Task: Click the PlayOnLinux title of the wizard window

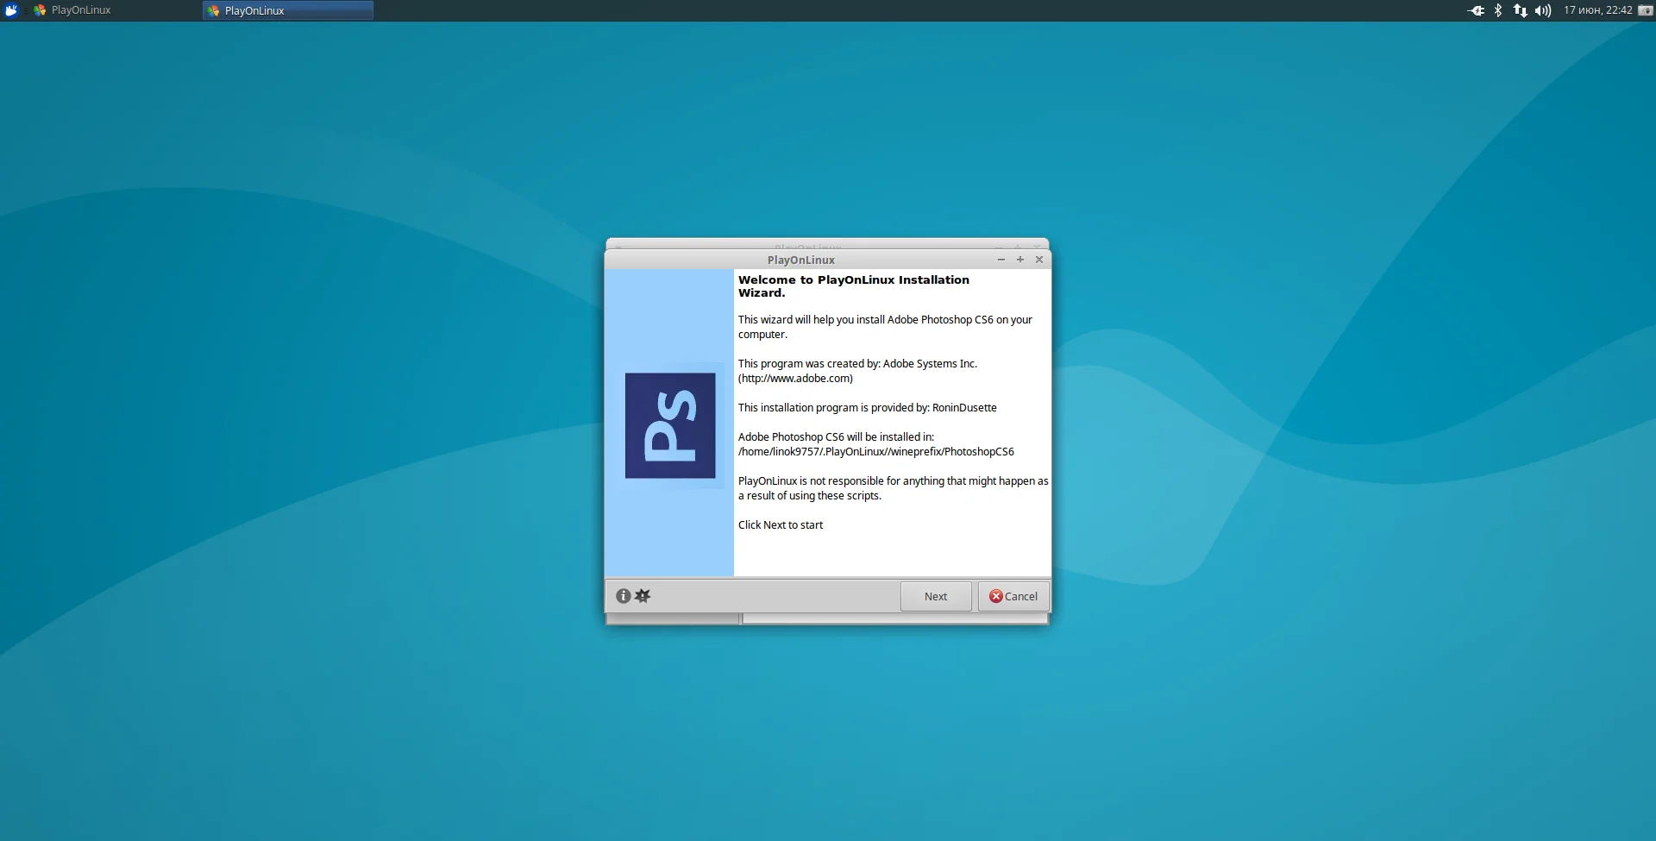Action: pos(801,260)
